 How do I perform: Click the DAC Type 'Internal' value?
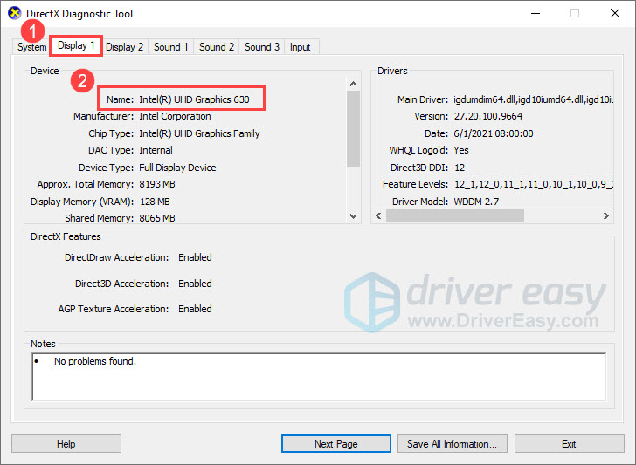pyautogui.click(x=156, y=150)
